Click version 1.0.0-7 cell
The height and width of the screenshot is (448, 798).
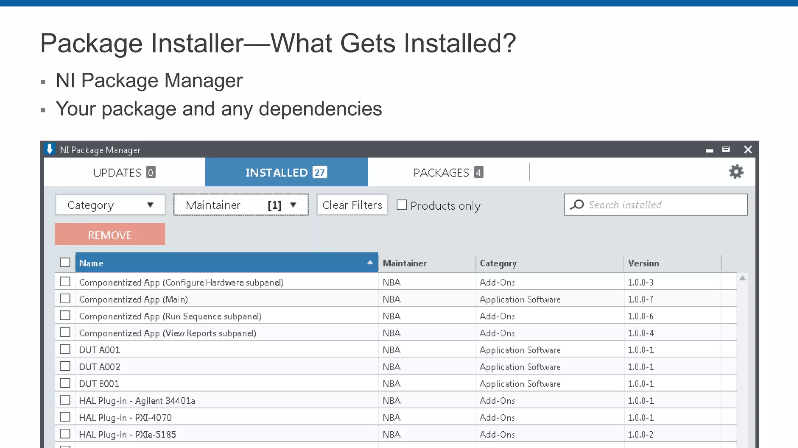pos(641,299)
